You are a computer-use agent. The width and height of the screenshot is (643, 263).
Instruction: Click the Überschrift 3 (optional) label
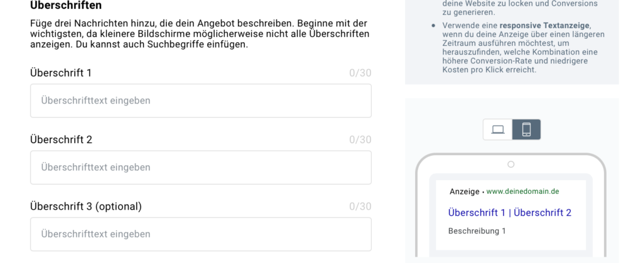pos(86,207)
